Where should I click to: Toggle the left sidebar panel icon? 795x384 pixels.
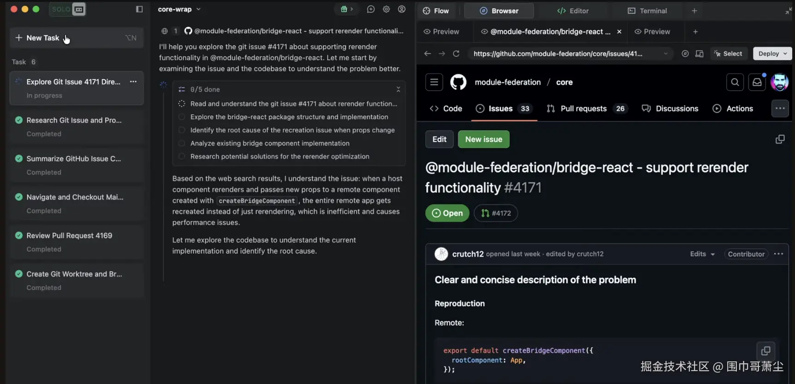click(139, 9)
